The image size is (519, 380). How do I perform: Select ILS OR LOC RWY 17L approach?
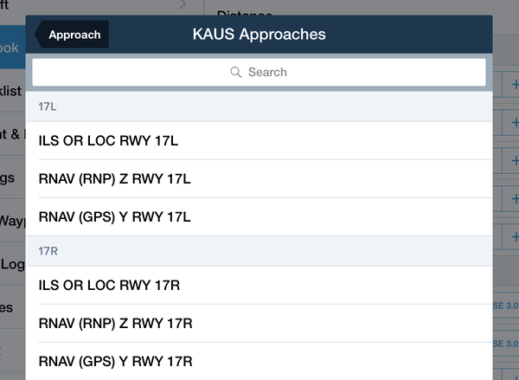click(x=259, y=141)
